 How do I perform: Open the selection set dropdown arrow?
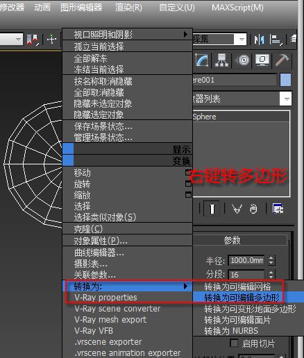[x=242, y=40]
